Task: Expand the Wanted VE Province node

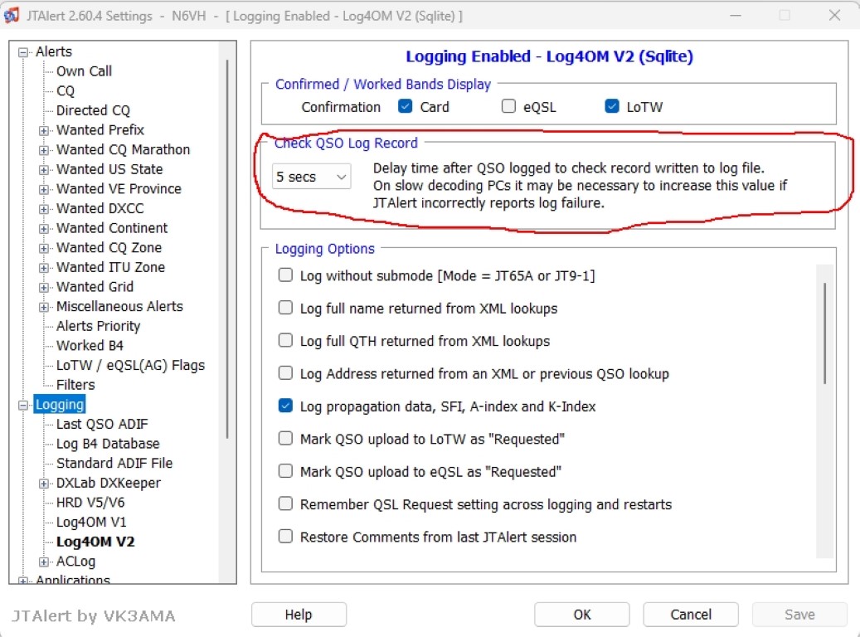Action: [x=43, y=189]
